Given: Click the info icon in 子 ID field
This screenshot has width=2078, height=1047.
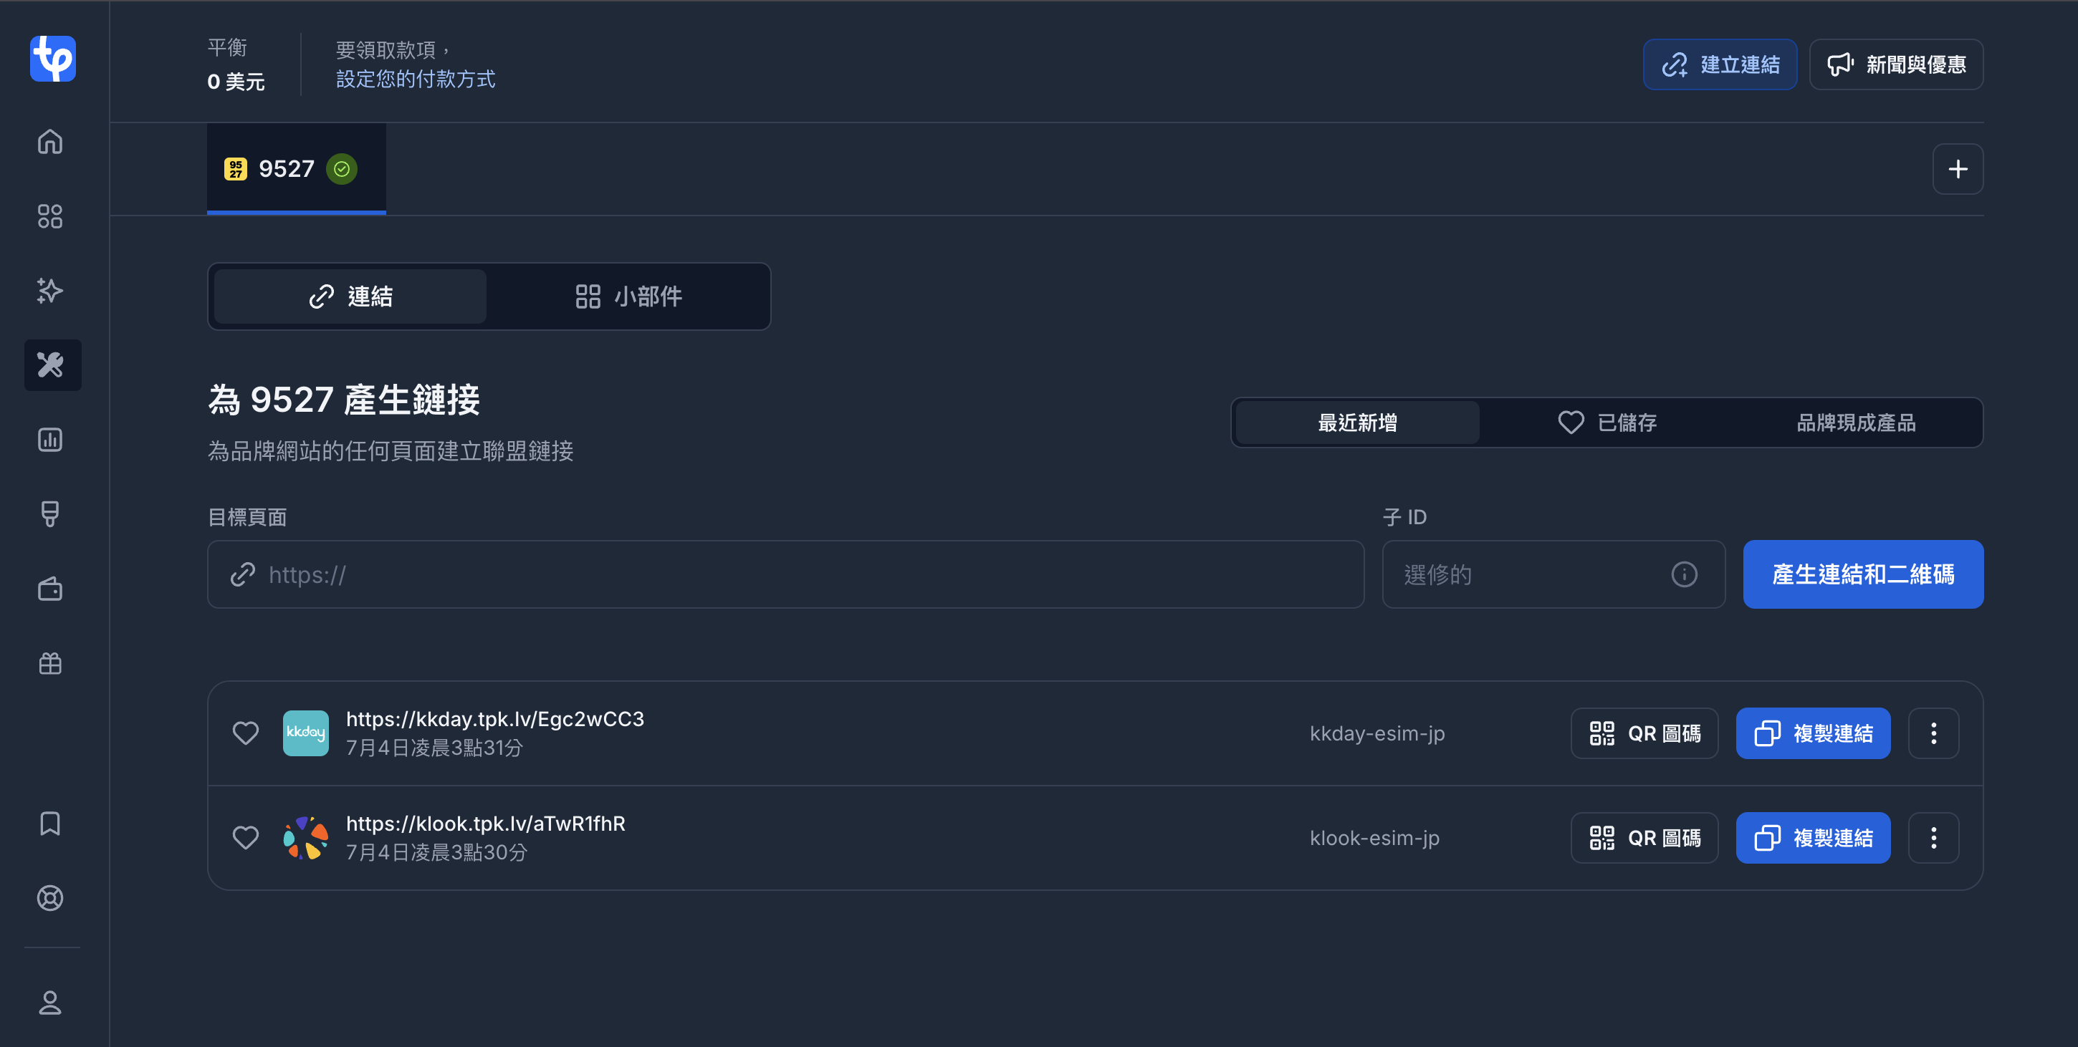Looking at the screenshot, I should pos(1685,574).
